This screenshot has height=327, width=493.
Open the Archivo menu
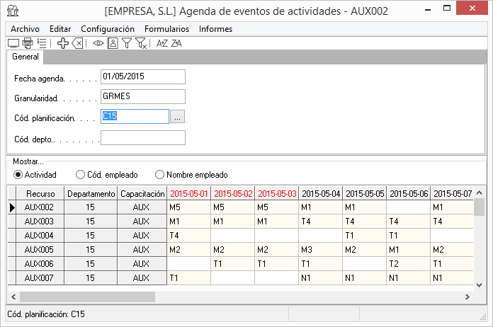tap(25, 29)
